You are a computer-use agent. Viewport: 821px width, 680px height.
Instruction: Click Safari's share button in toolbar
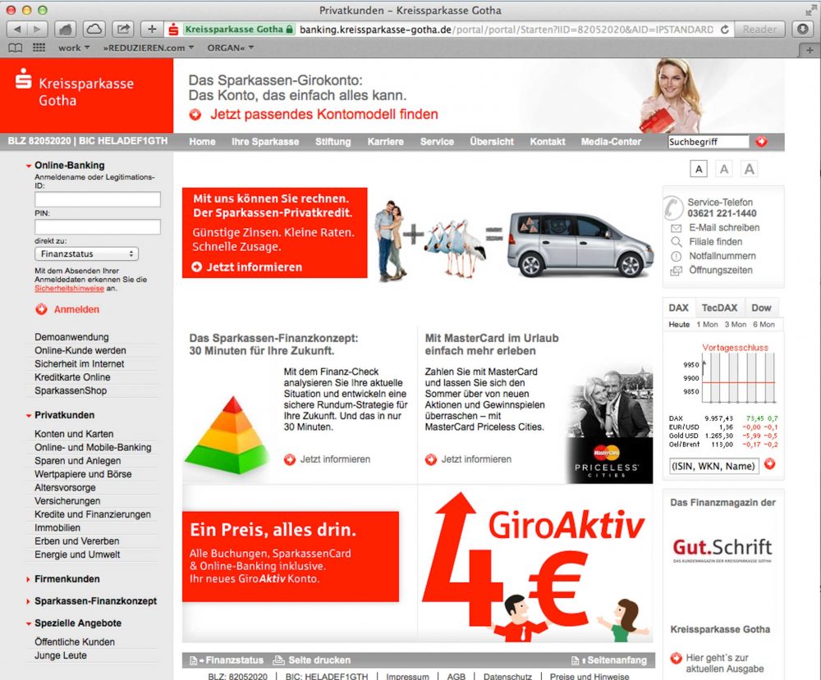point(123,30)
